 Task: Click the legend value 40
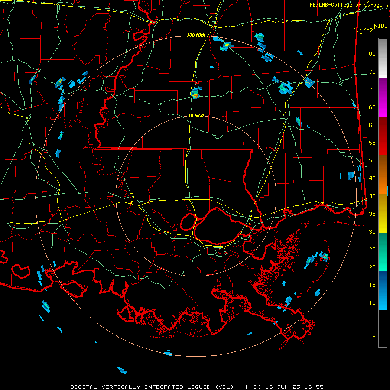[372, 196]
